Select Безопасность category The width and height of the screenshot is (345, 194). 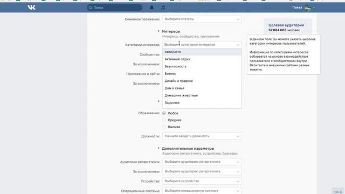tap(202, 66)
